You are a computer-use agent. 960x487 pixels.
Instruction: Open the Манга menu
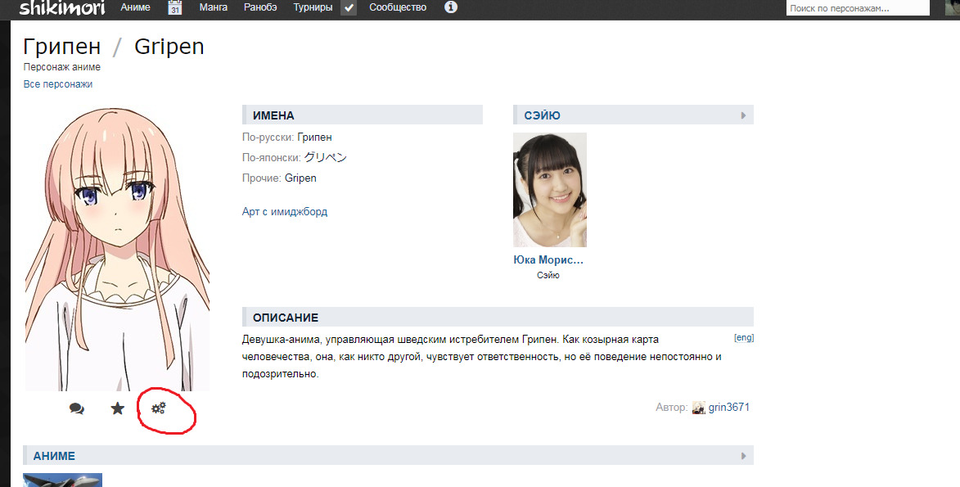click(214, 8)
